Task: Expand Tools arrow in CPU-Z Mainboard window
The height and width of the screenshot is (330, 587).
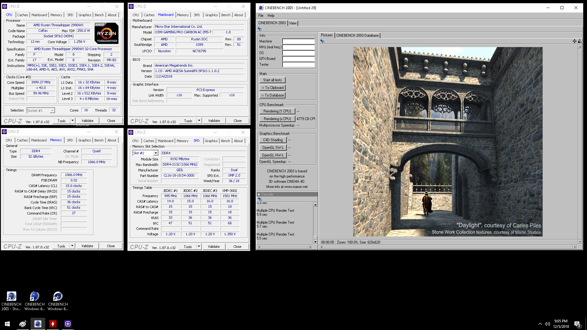Action: [199, 121]
